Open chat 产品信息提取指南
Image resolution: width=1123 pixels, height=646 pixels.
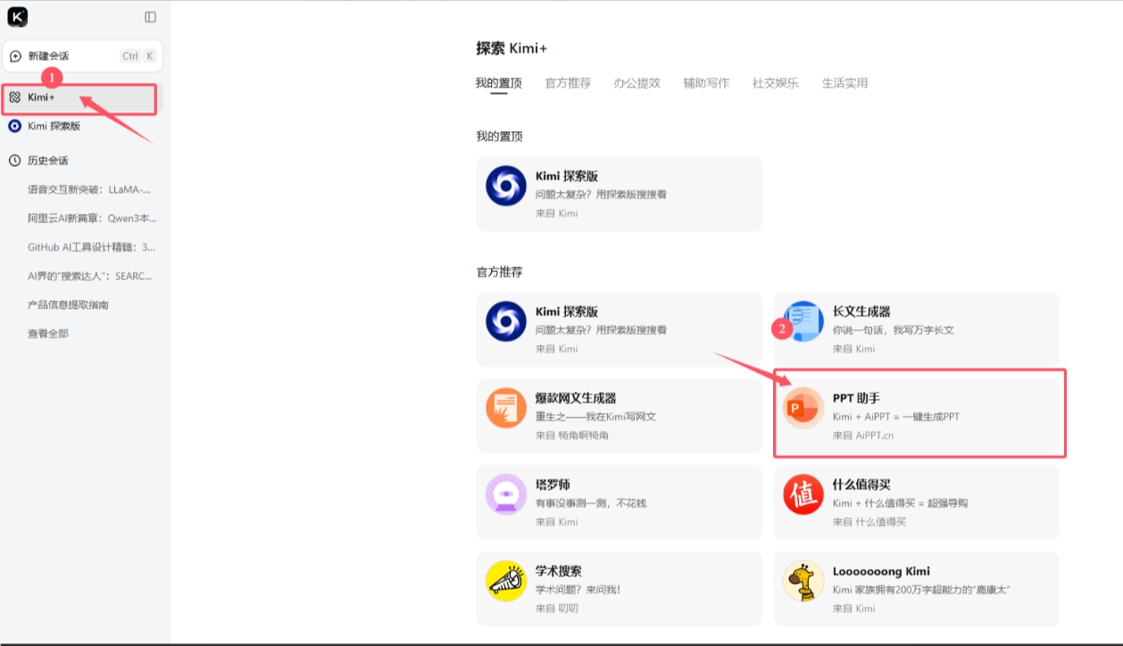click(x=68, y=305)
